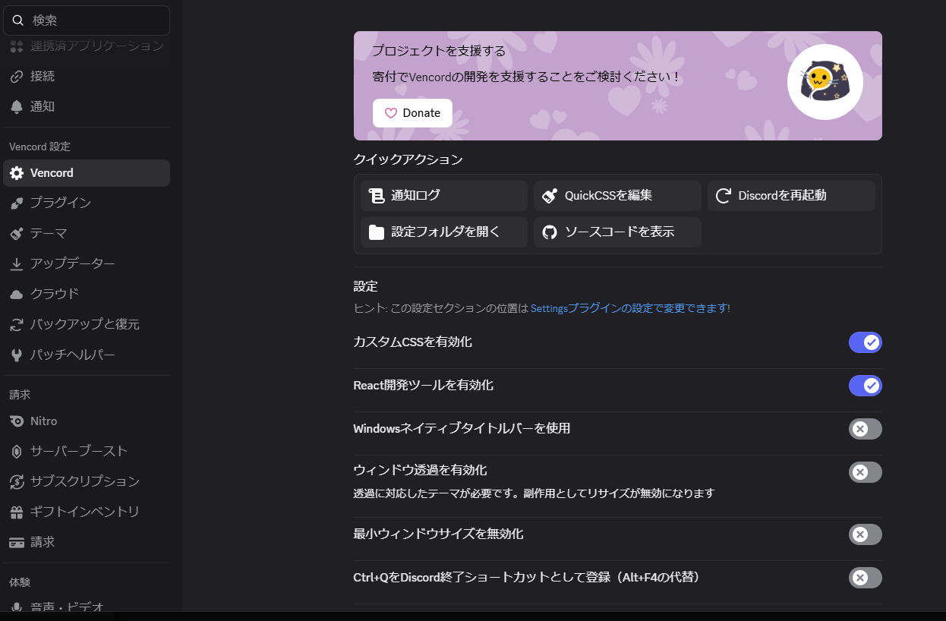
Task: Click the credit card icon beside 請求
Action: 17,543
